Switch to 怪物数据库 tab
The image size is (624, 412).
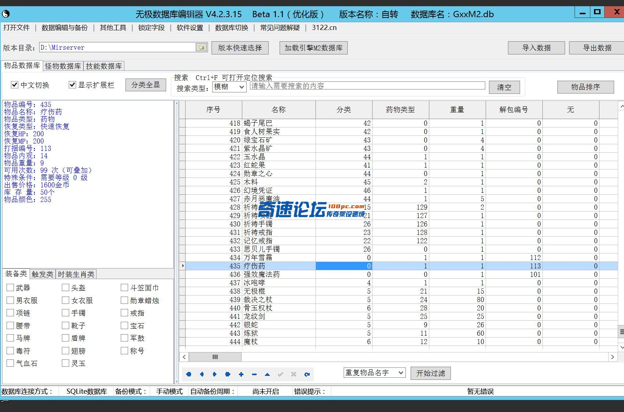point(63,66)
